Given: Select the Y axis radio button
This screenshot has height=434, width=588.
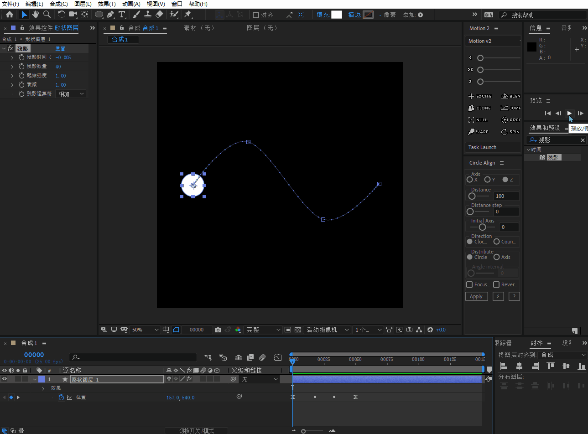Looking at the screenshot, I should tap(487, 180).
